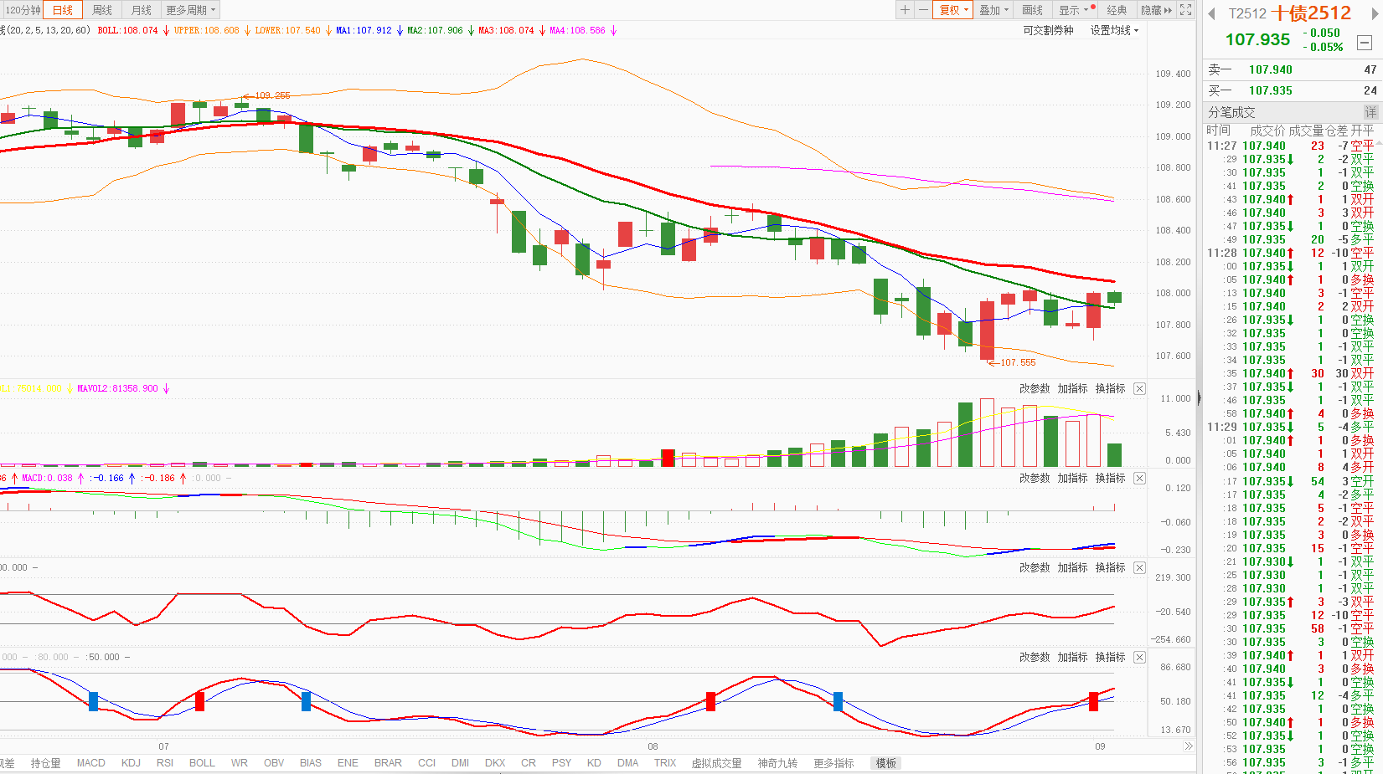This screenshot has height=774, width=1383.
Task: Close the third indicator pane
Action: (x=1139, y=568)
